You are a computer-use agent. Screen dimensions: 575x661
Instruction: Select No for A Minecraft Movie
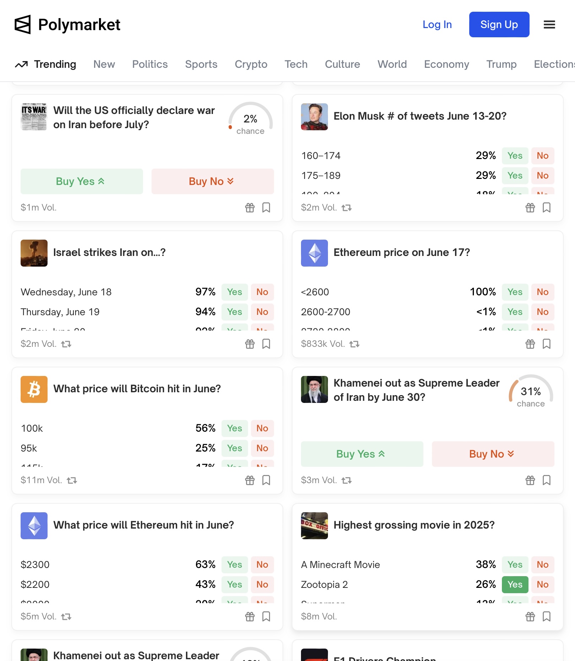[543, 565]
